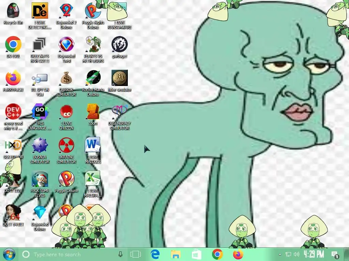Show hidden system tray icons

pos(280,254)
